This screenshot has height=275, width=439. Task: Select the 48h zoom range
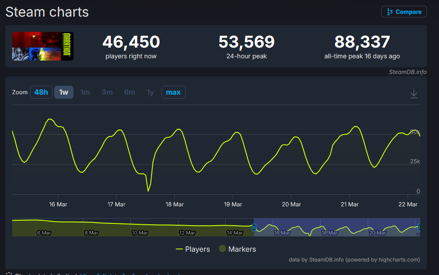(41, 92)
